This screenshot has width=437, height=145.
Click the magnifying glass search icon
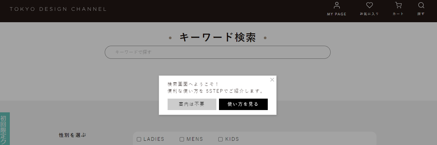[x=421, y=5]
